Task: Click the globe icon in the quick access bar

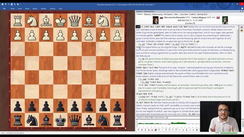Action: (x=12, y=4)
